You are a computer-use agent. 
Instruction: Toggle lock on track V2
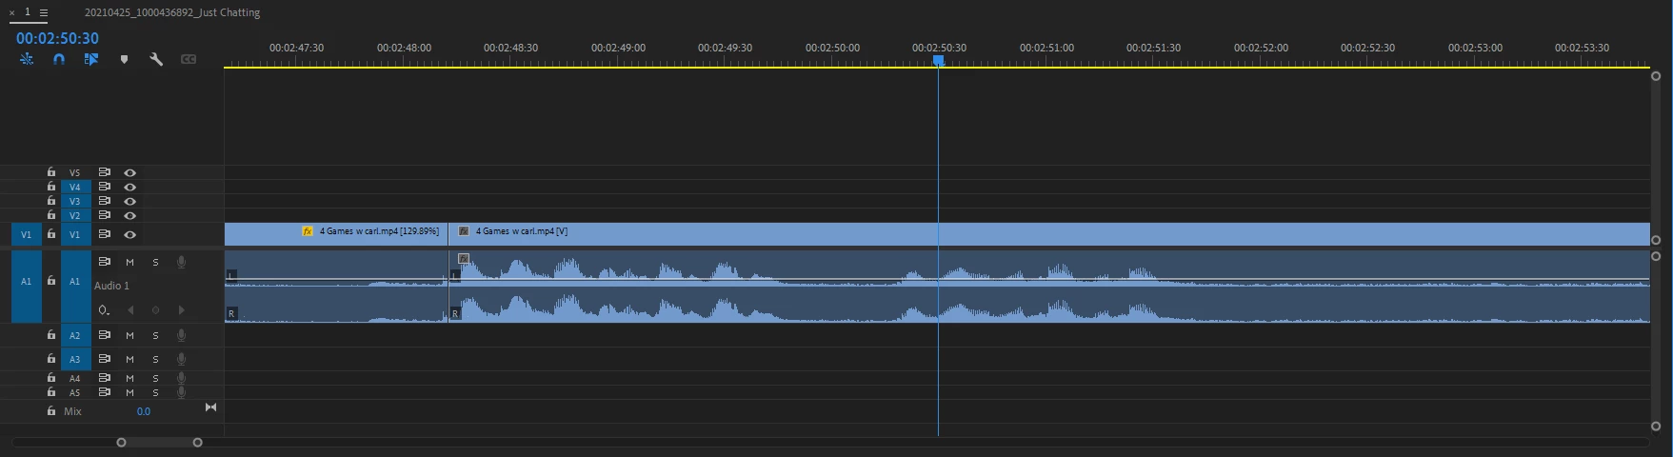tap(51, 215)
